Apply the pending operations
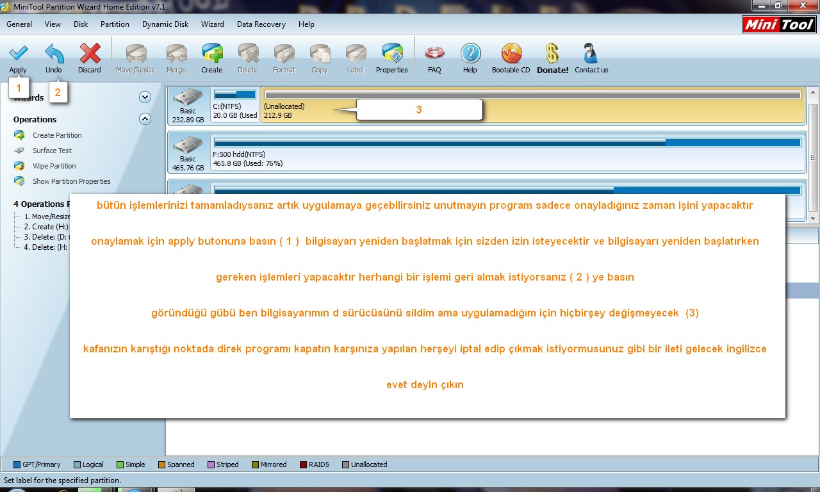The image size is (820, 492). click(x=18, y=58)
